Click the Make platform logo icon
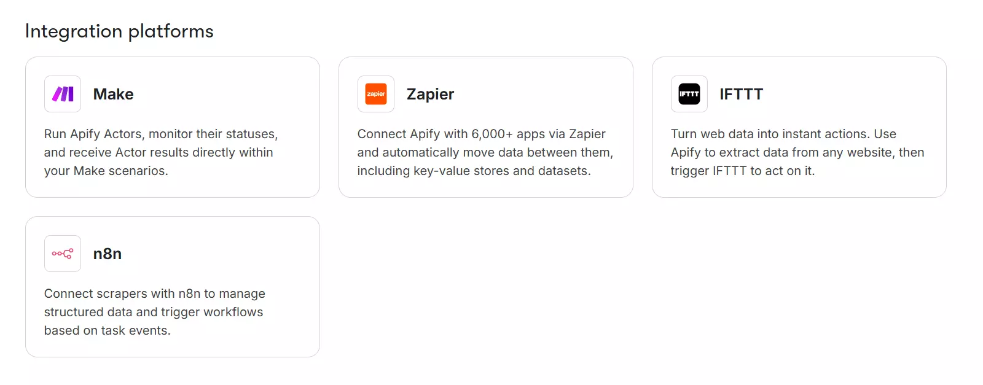983x385 pixels. click(x=62, y=94)
